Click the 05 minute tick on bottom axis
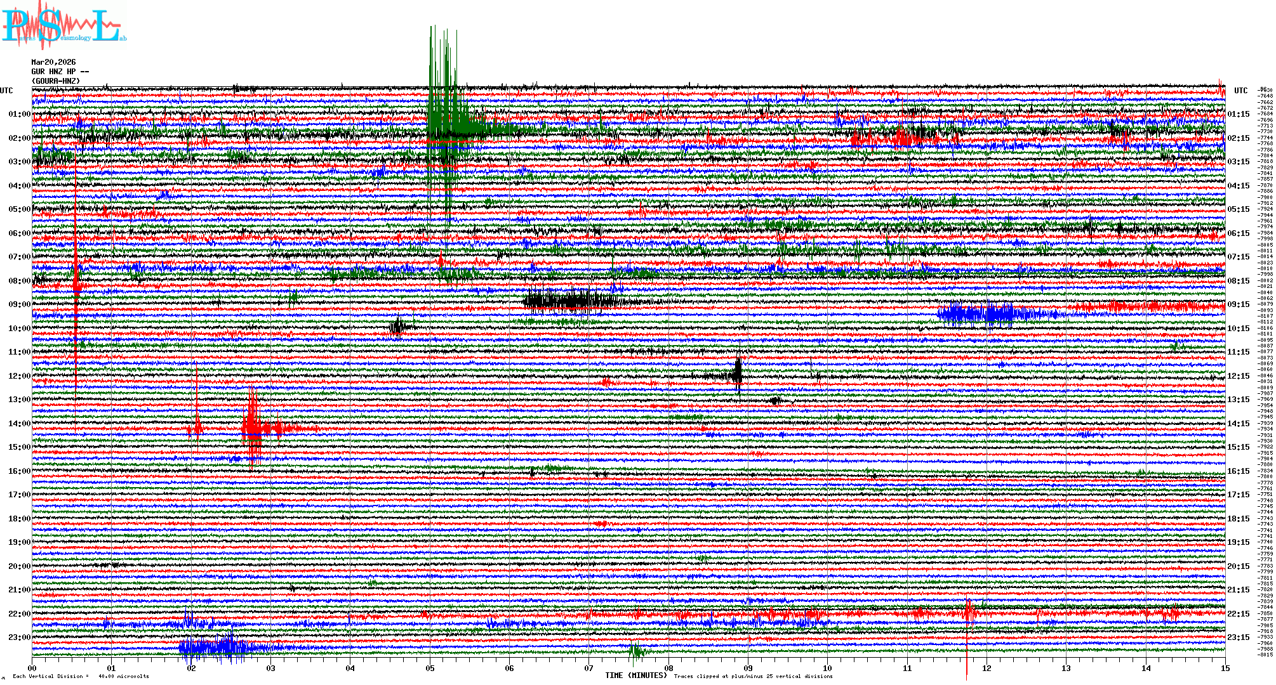Image resolution: width=1276 pixels, height=685 pixels. click(430, 669)
